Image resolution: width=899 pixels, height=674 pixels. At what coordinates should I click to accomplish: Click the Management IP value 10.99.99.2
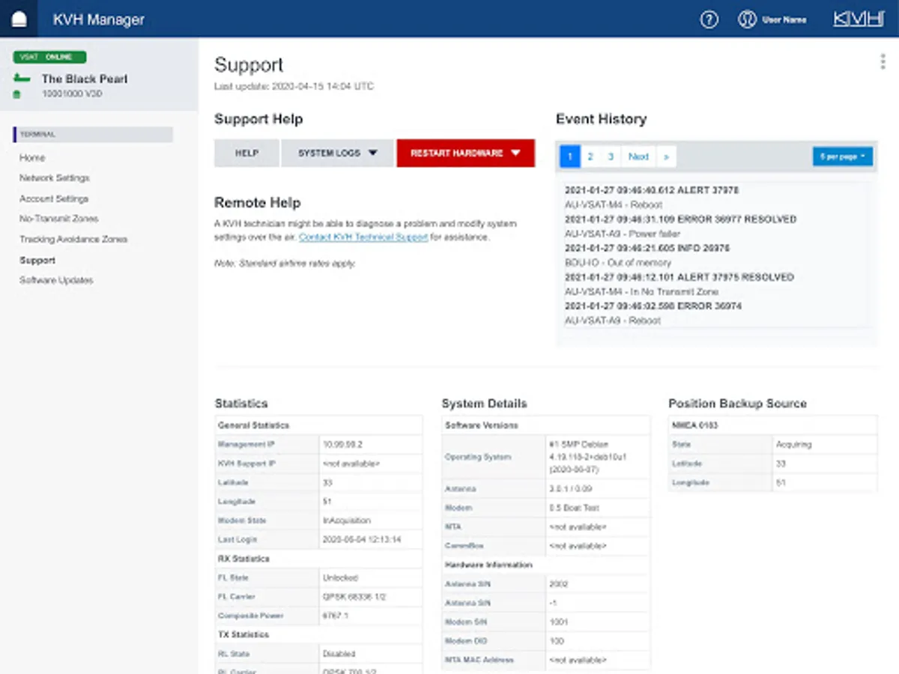[x=342, y=444]
